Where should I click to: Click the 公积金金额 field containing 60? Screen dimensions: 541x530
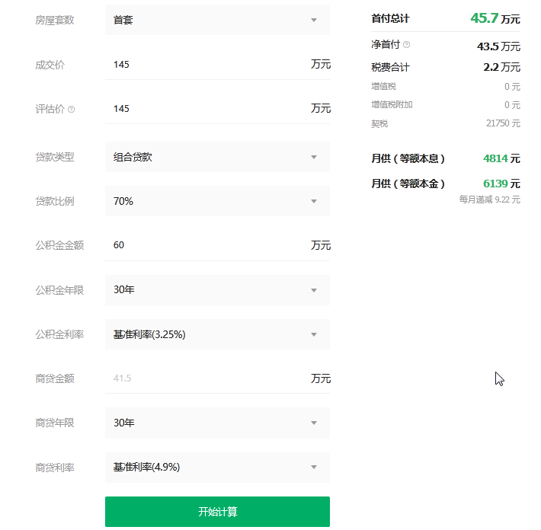click(x=206, y=245)
